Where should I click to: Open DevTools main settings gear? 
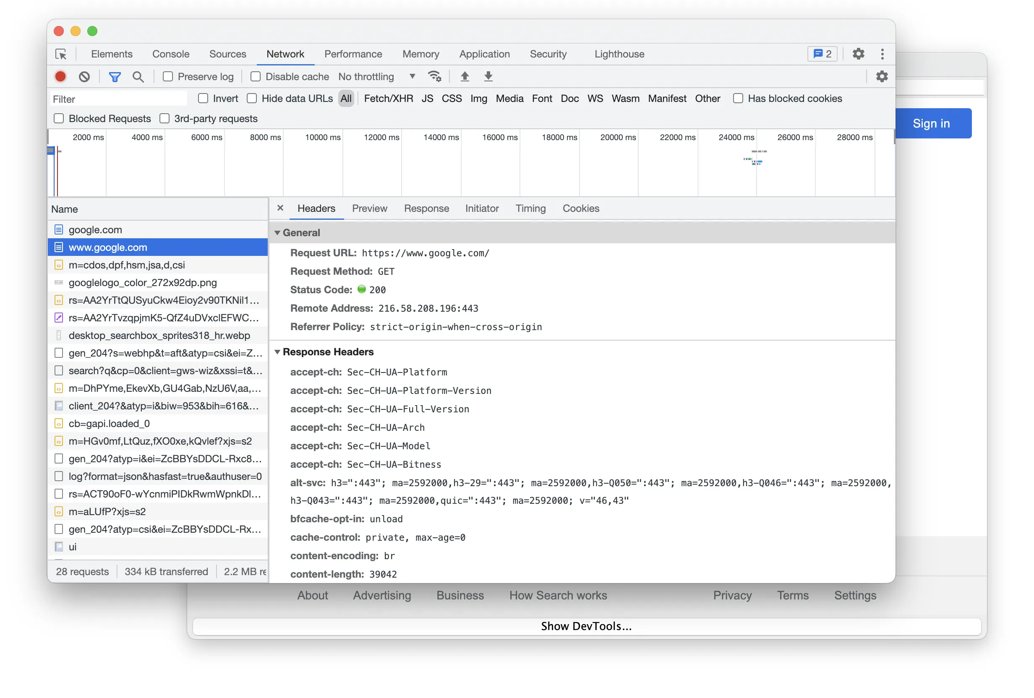click(x=858, y=54)
